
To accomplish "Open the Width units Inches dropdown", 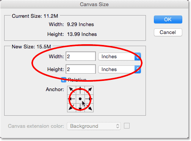I will point(119,56).
